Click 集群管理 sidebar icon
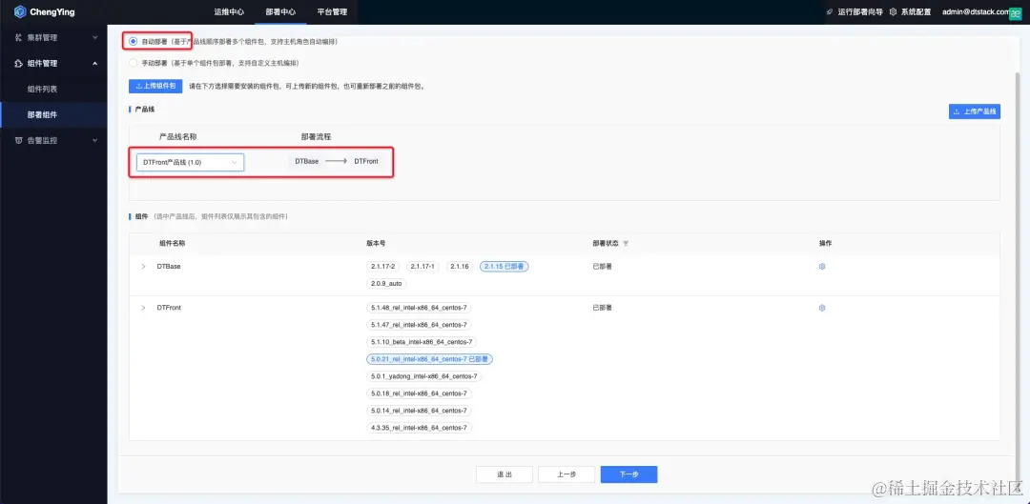 (x=19, y=37)
